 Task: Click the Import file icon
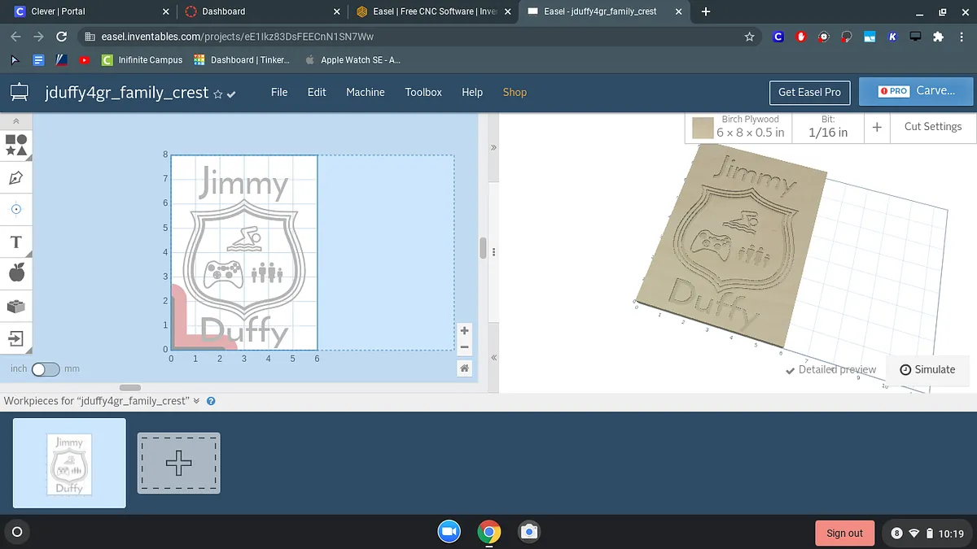[16, 338]
